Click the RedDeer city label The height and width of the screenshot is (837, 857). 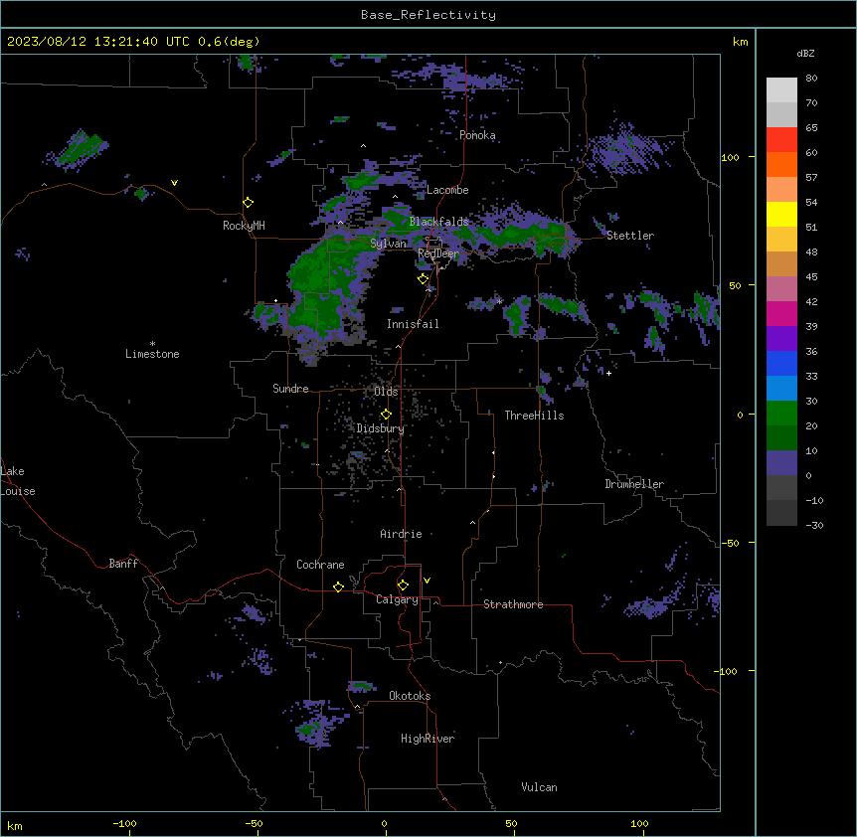coord(438,253)
